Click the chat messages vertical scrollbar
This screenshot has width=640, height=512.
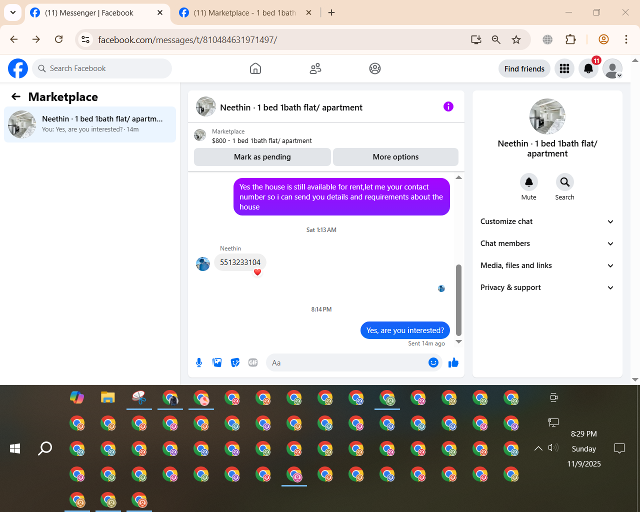pos(458,300)
